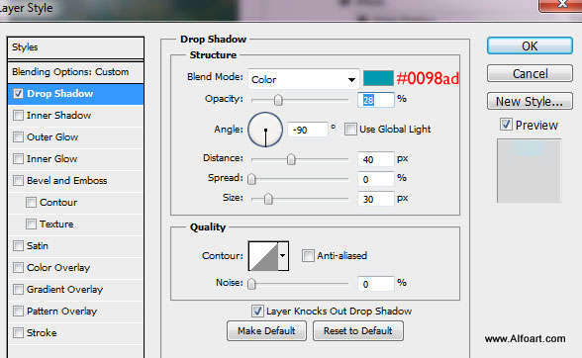This screenshot has width=582, height=358.
Task: Focus the Opacity value field
Action: pos(376,100)
